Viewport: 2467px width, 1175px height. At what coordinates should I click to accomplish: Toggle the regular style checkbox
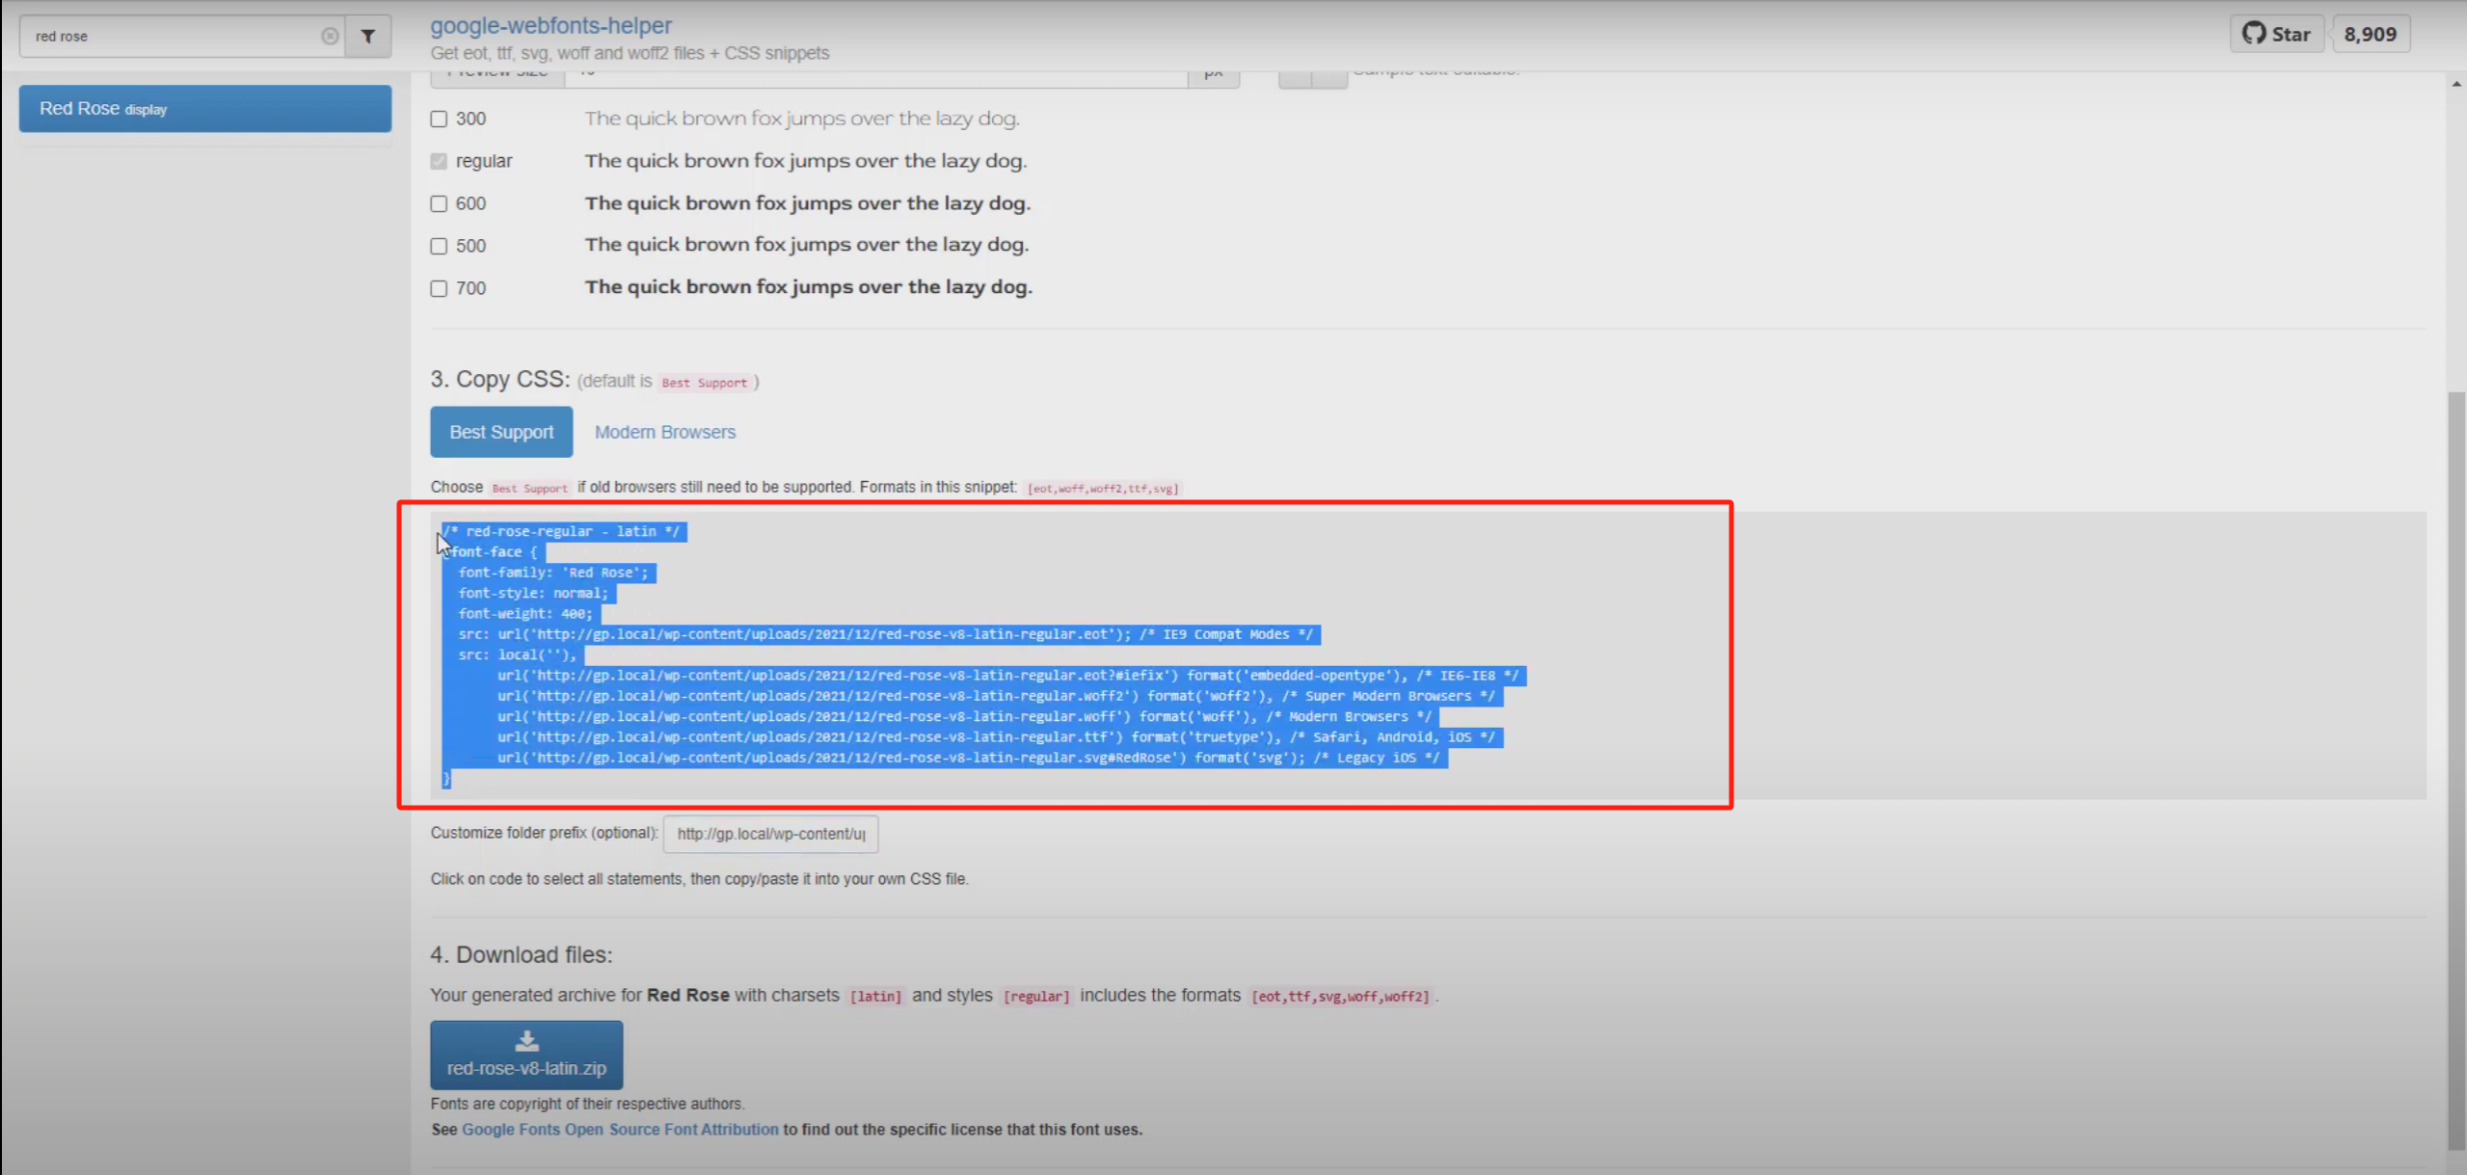coord(439,161)
